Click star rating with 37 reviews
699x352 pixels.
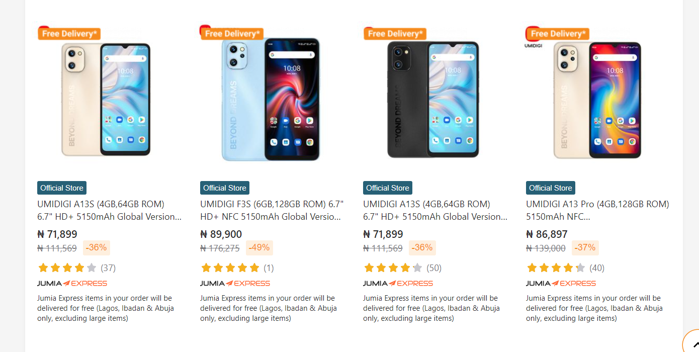point(76,268)
